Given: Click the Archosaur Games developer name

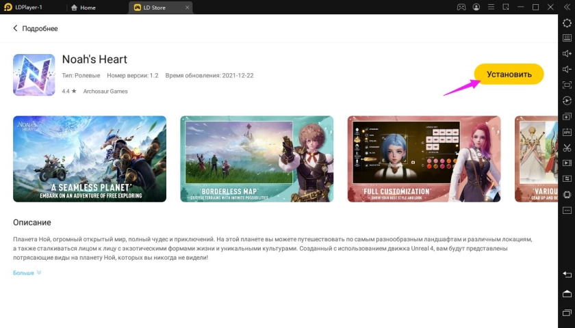Looking at the screenshot, I should pyautogui.click(x=105, y=91).
